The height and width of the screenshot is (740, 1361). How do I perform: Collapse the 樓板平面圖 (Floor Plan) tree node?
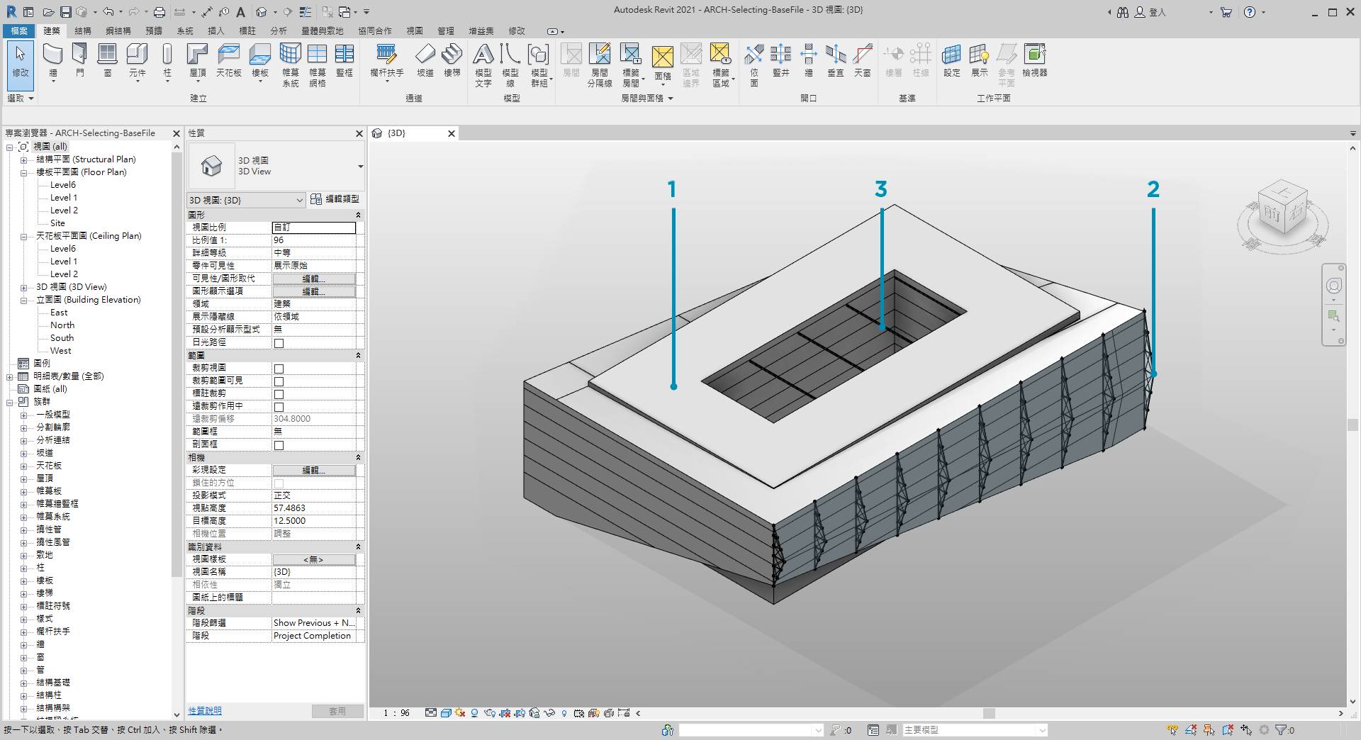click(x=23, y=172)
